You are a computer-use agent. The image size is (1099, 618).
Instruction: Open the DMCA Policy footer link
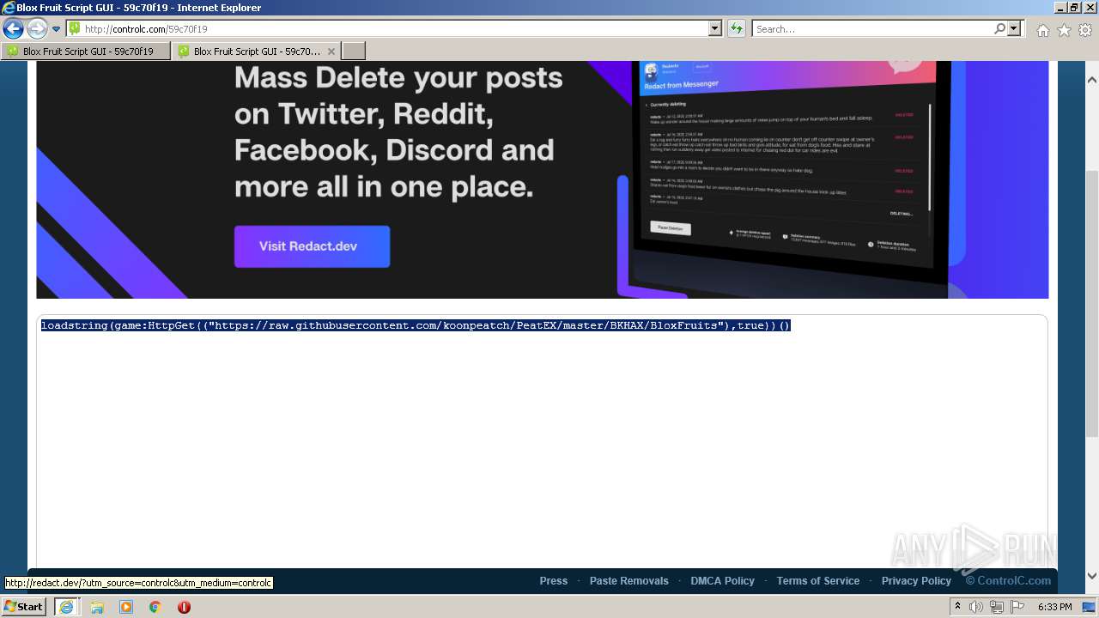(x=723, y=581)
